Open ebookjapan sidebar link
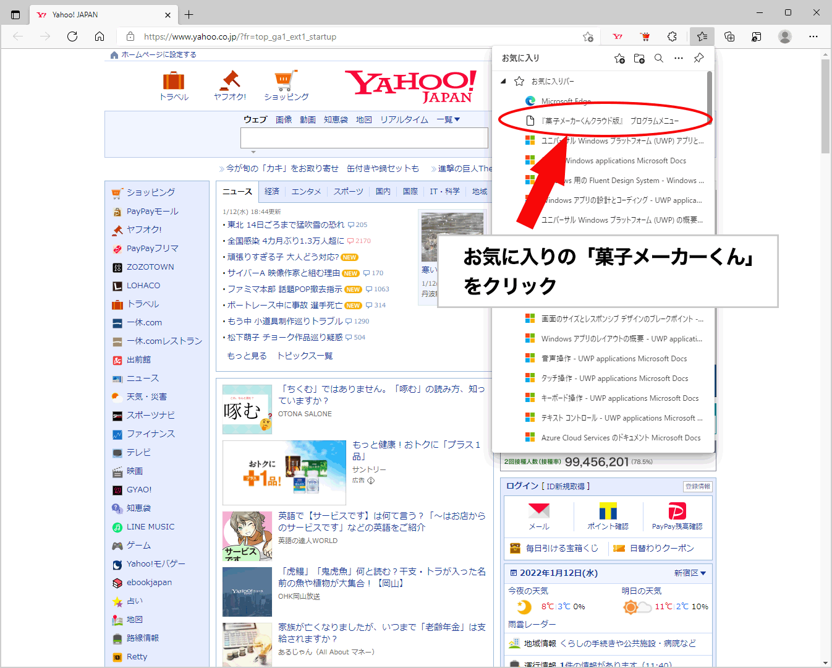 tap(149, 582)
